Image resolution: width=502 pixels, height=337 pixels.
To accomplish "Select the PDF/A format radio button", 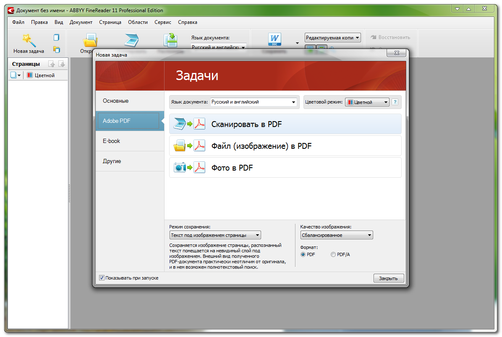I will tap(333, 254).
